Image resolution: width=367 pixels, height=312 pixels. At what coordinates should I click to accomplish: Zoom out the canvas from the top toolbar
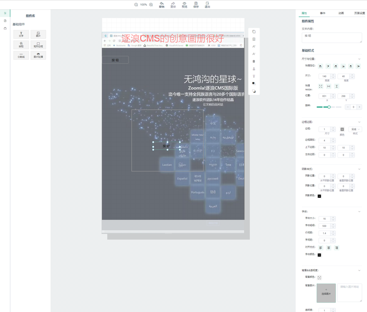[x=136, y=5]
